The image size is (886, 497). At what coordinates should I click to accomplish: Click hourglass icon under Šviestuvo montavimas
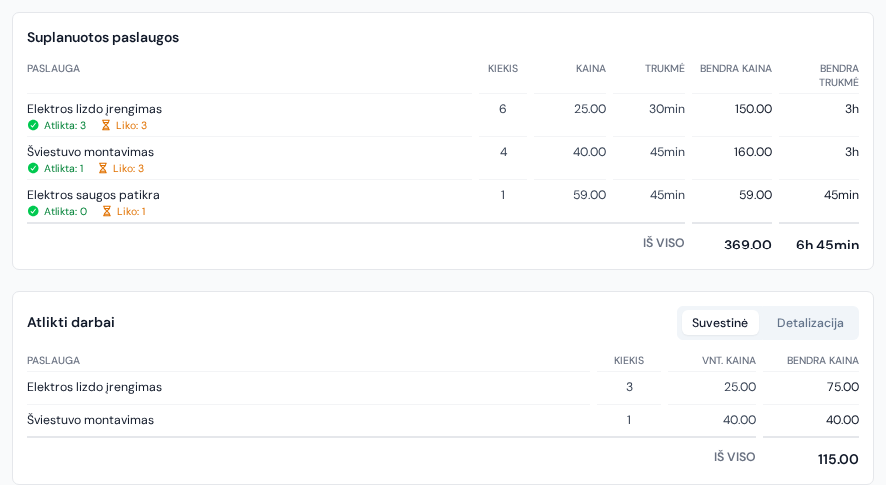pos(102,169)
